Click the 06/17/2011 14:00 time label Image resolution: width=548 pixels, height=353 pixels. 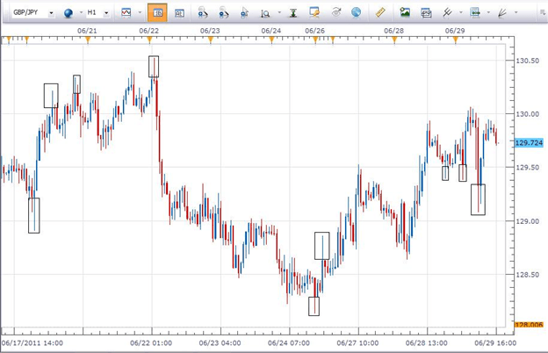pos(32,342)
